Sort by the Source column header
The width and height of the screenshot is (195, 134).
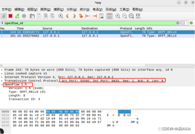point(62,28)
